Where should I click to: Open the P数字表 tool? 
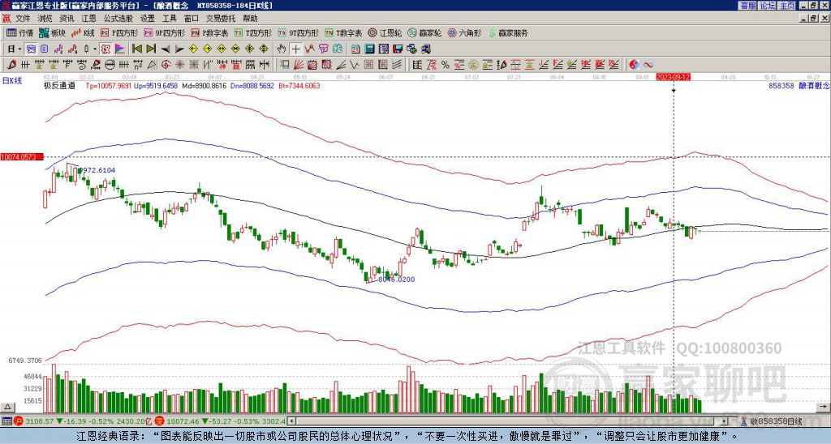210,32
